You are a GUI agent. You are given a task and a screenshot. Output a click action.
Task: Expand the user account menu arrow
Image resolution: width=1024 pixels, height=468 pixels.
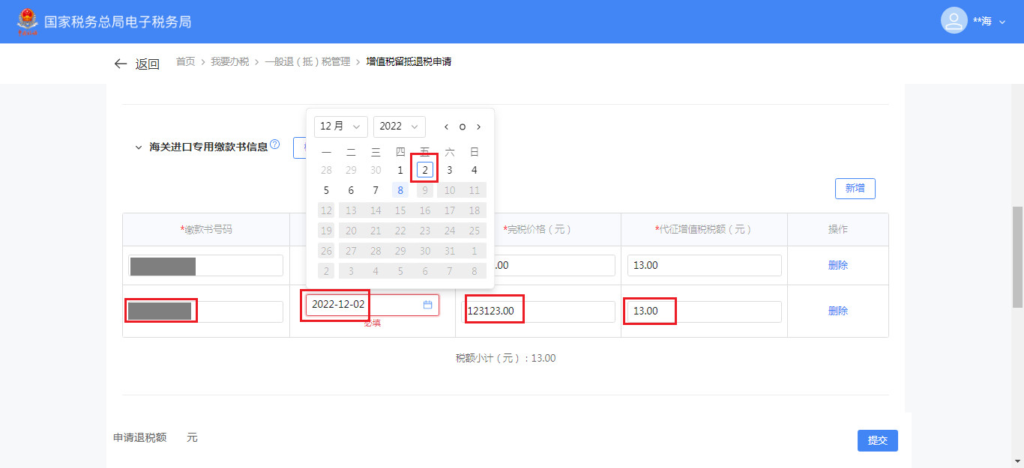pyautogui.click(x=1002, y=22)
